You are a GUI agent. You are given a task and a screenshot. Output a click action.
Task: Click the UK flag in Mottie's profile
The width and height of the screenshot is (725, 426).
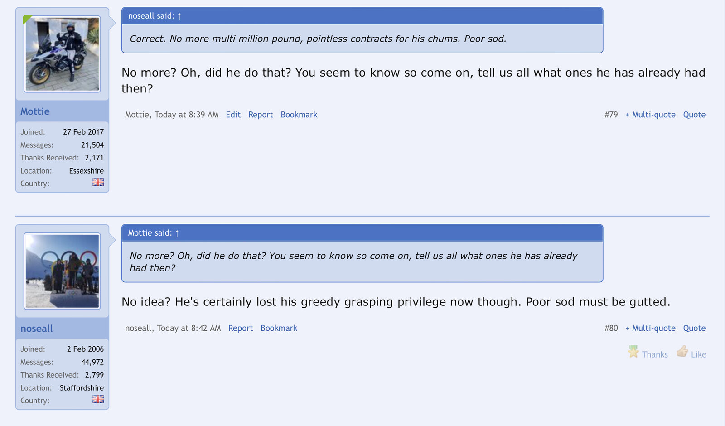tap(98, 182)
